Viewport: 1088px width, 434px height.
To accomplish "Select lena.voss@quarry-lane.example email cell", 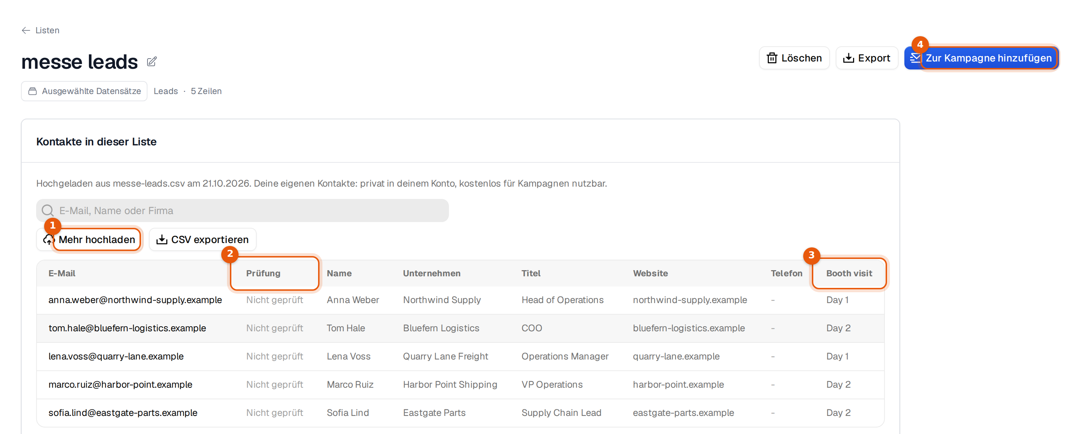I will coord(116,357).
